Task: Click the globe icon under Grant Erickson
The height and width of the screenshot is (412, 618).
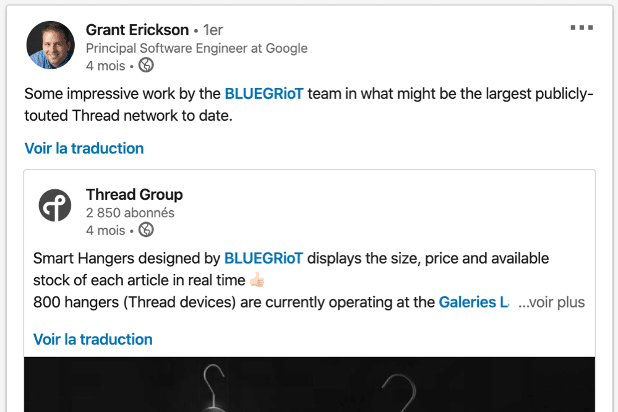Action: pyautogui.click(x=146, y=65)
